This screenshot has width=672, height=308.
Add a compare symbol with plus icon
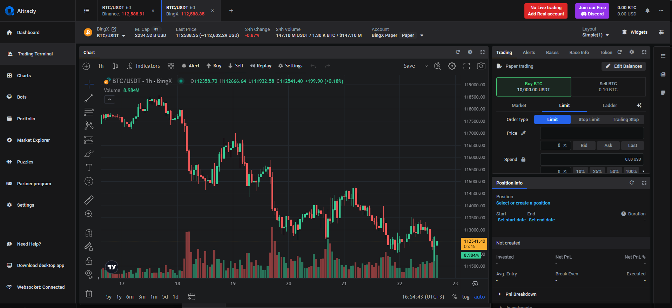click(86, 66)
